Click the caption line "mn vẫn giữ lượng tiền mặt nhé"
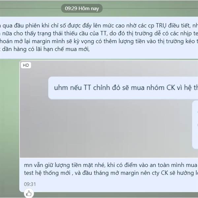The width and height of the screenshot is (198, 198). 64,165
